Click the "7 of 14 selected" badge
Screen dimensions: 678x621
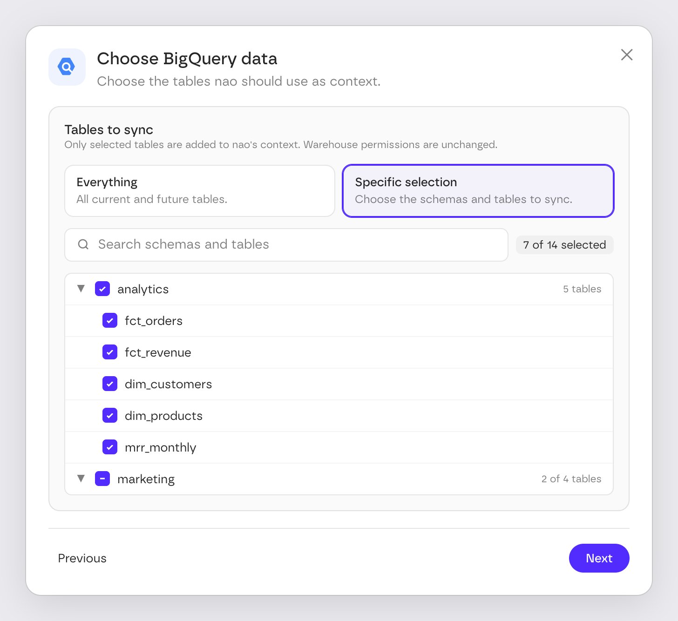tap(564, 245)
